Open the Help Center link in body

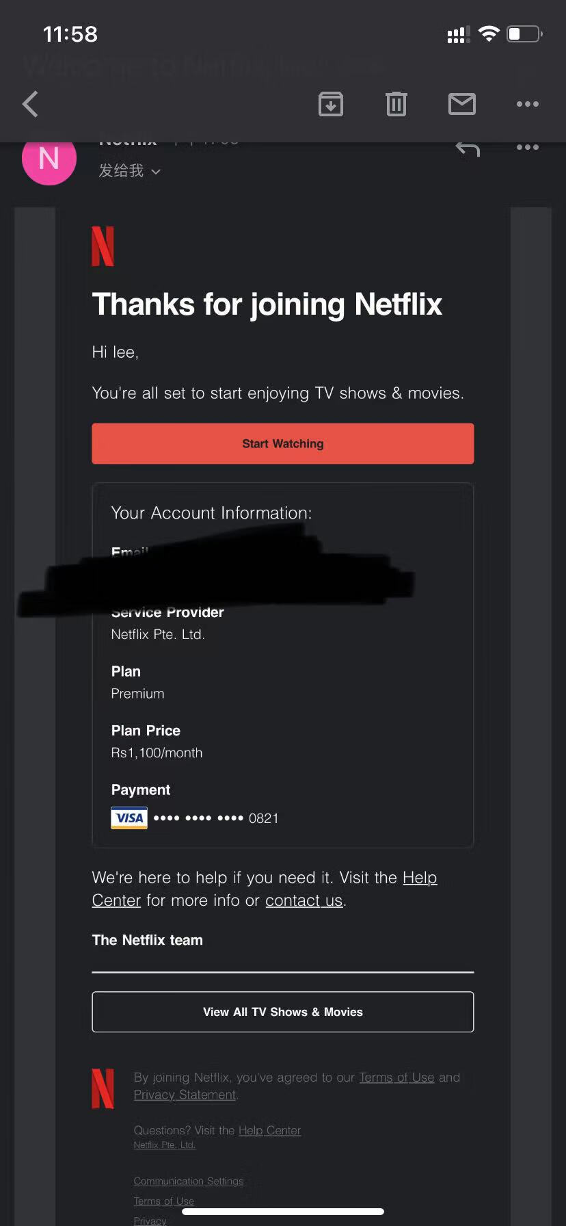click(x=419, y=878)
